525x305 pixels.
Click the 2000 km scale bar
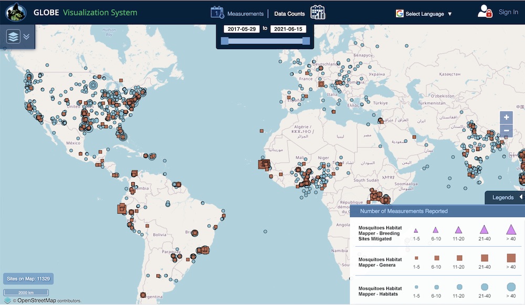click(x=26, y=292)
